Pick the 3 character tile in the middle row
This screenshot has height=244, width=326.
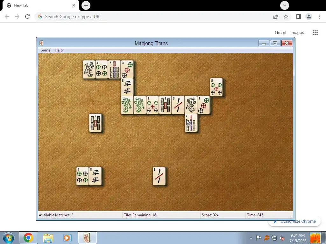coord(178,105)
